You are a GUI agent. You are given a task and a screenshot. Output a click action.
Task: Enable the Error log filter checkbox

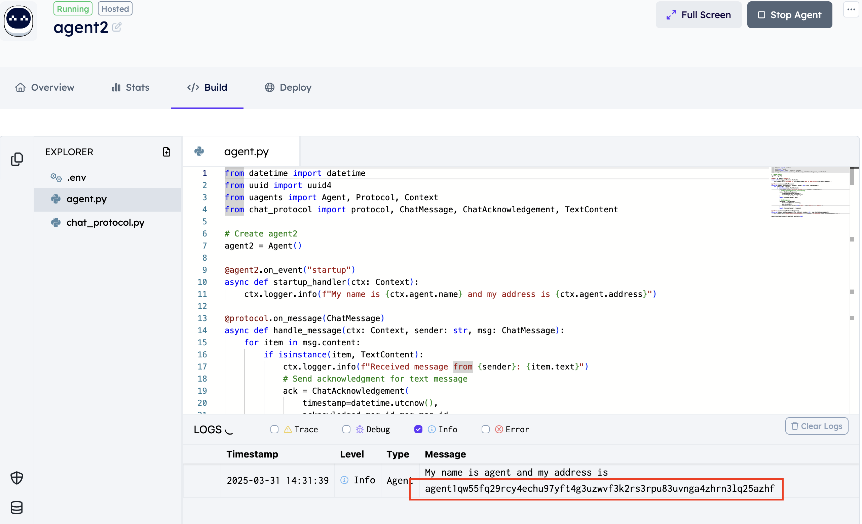pyautogui.click(x=486, y=429)
